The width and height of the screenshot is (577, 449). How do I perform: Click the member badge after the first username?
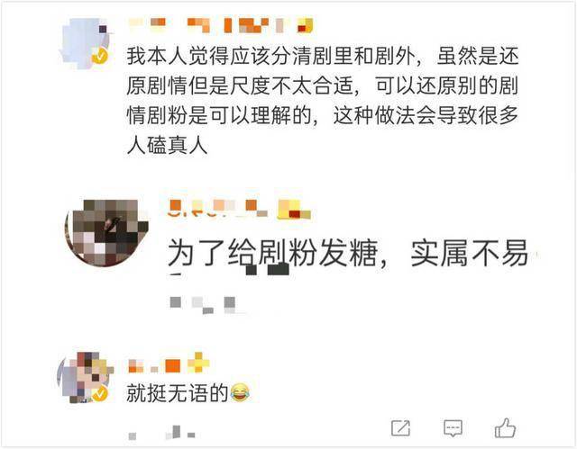coord(305,25)
